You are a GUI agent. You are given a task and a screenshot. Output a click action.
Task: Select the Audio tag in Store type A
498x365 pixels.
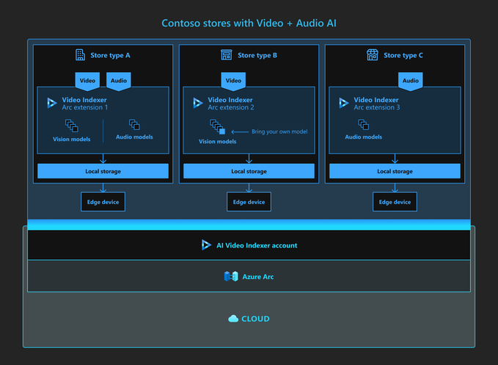coord(119,81)
